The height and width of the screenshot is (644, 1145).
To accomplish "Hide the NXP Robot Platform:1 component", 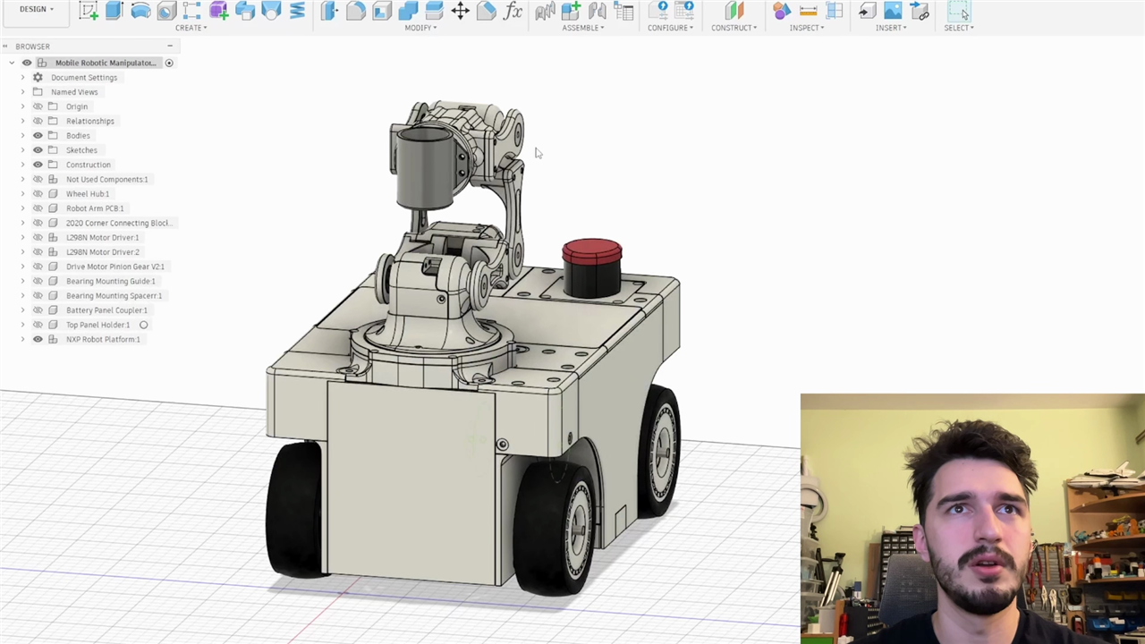I will pyautogui.click(x=38, y=340).
